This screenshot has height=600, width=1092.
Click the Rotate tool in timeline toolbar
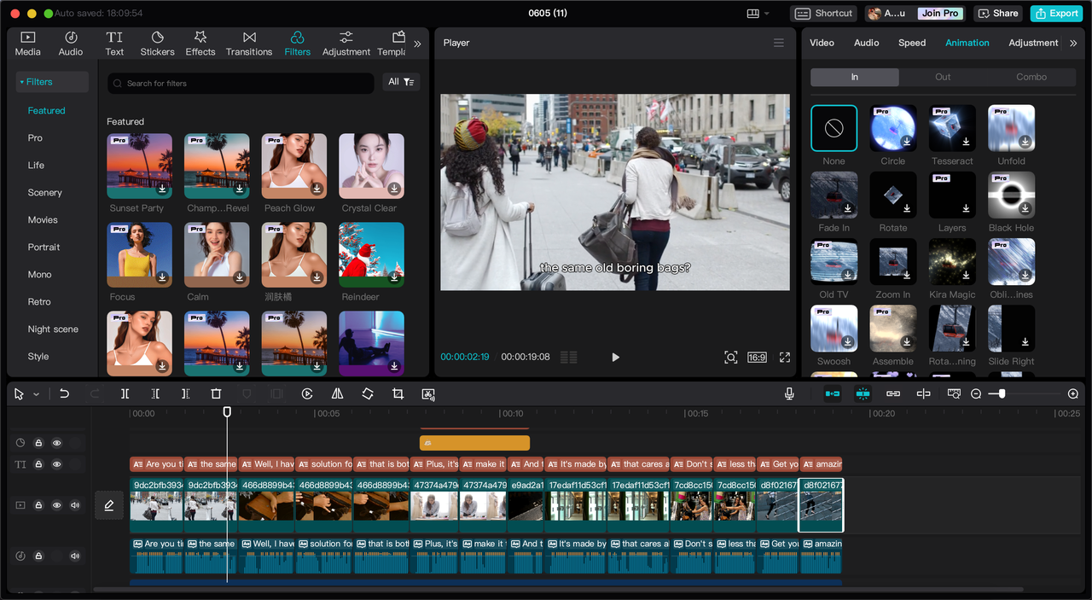click(x=368, y=393)
